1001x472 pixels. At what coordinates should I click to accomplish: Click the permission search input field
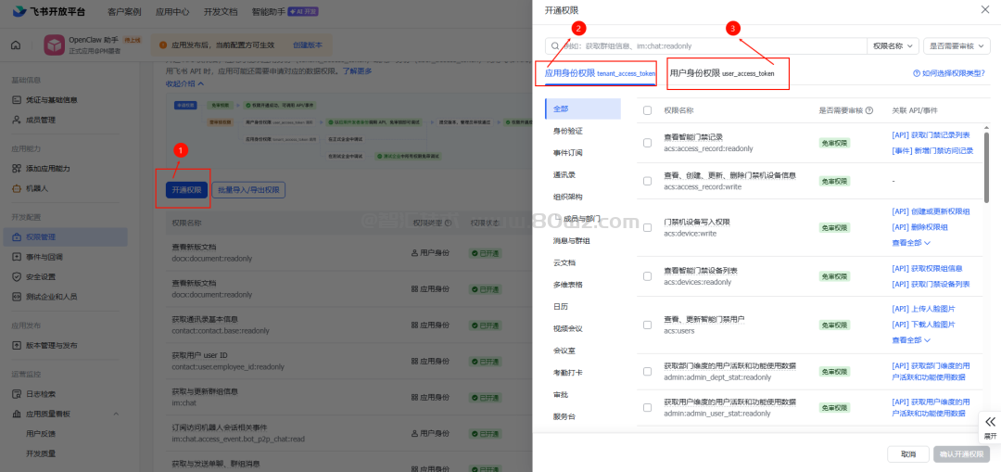click(709, 45)
